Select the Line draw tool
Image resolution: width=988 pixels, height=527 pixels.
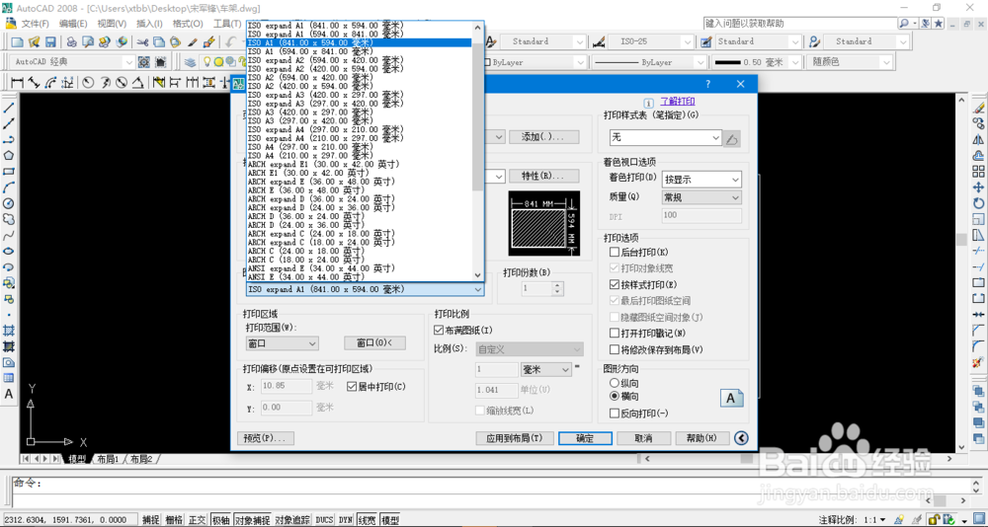coord(9,108)
